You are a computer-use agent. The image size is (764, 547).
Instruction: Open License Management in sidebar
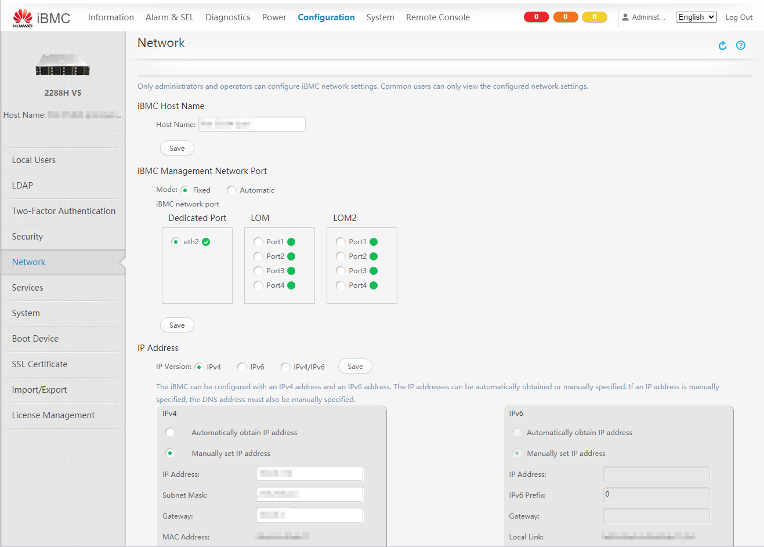click(63, 415)
